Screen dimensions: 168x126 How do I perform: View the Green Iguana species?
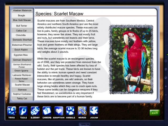pos(22,70)
